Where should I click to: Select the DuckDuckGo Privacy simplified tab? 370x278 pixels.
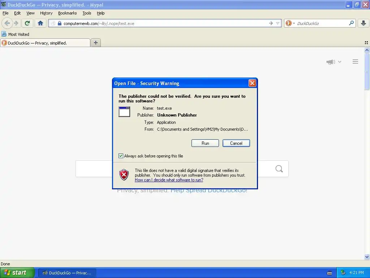(45, 43)
